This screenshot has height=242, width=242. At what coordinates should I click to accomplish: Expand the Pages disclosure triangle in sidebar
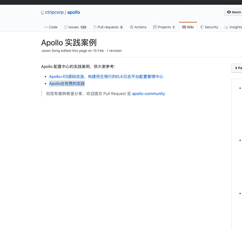[236, 68]
